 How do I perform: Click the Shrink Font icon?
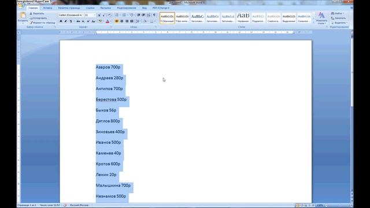tap(104, 15)
